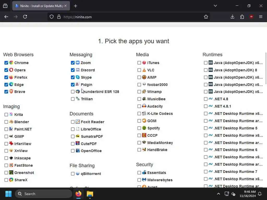
Task: Uncheck the Chrome checkbox
Action: click(6, 63)
